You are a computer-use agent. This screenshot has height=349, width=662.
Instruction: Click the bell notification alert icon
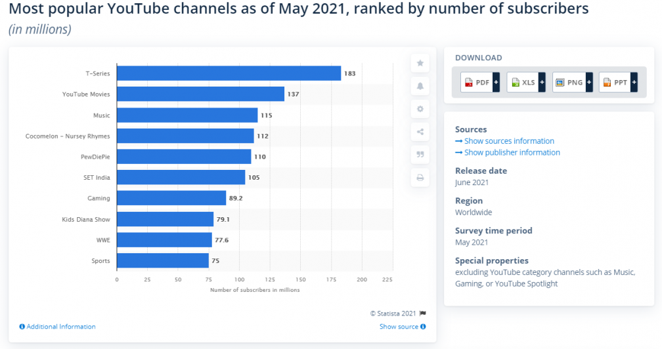420,86
